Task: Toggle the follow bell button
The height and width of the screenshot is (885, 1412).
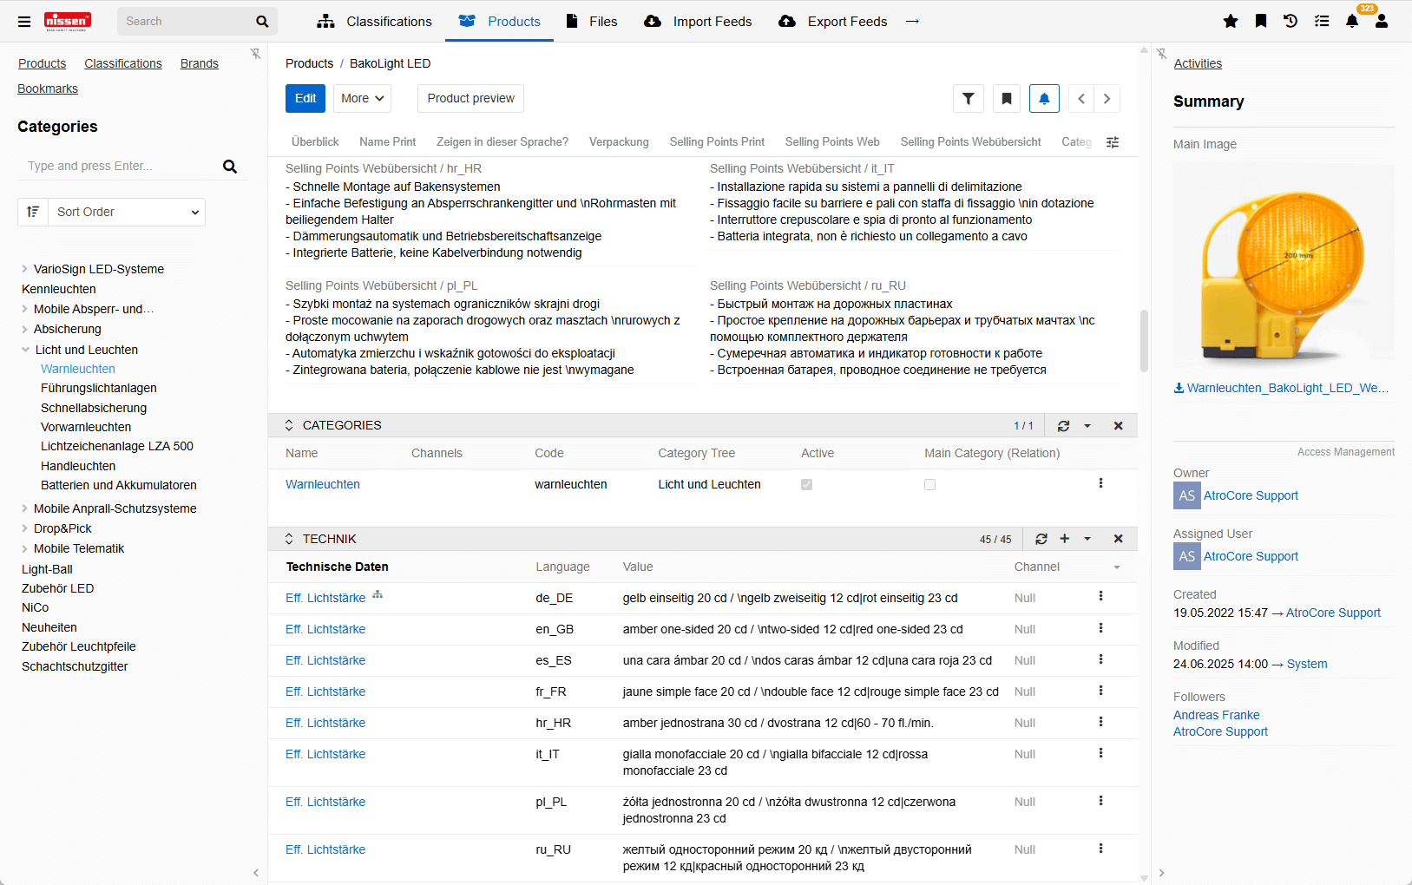Action: pyautogui.click(x=1044, y=99)
